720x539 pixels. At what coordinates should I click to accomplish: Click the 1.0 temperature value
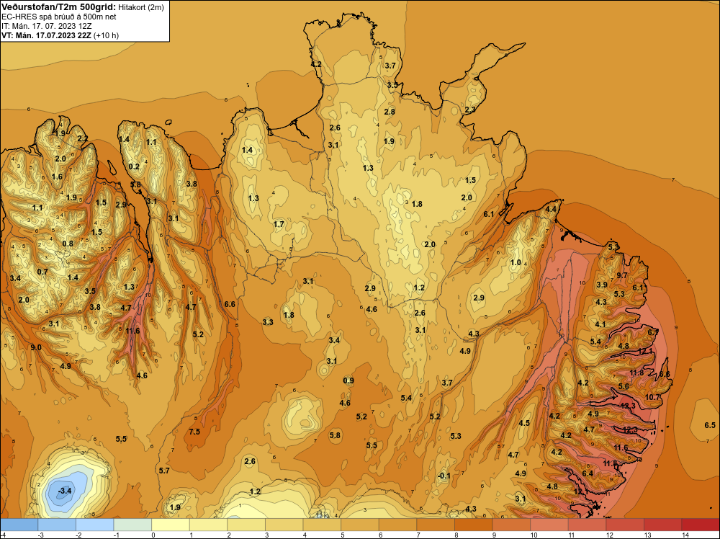(x=516, y=262)
